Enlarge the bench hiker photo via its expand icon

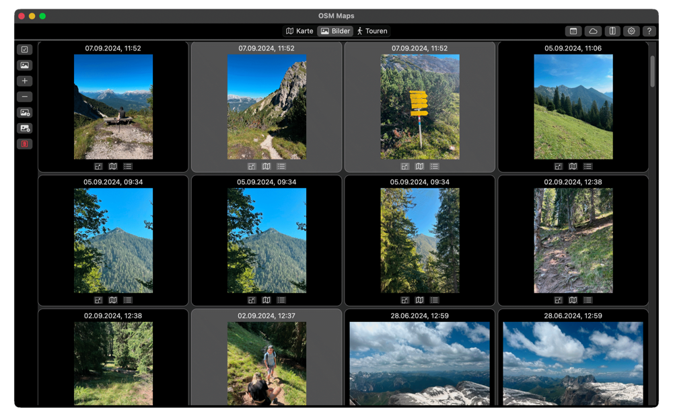98,166
